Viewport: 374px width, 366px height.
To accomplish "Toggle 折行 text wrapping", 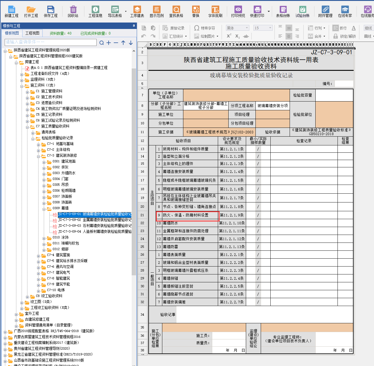I will click(340, 28).
